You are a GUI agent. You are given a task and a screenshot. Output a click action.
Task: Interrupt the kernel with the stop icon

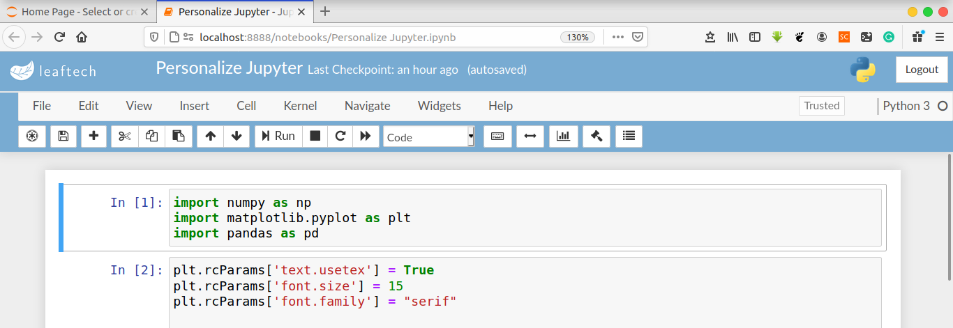(x=315, y=136)
